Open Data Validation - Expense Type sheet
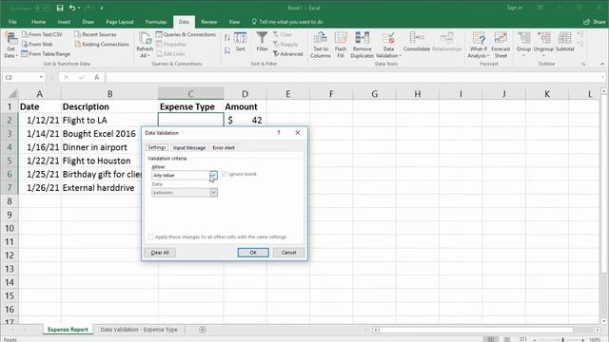Image resolution: width=609 pixels, height=342 pixels. (x=139, y=330)
